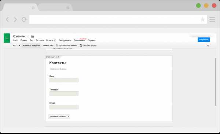
Task: Click the vertical scrollbar of the form
Action: (x=216, y=82)
